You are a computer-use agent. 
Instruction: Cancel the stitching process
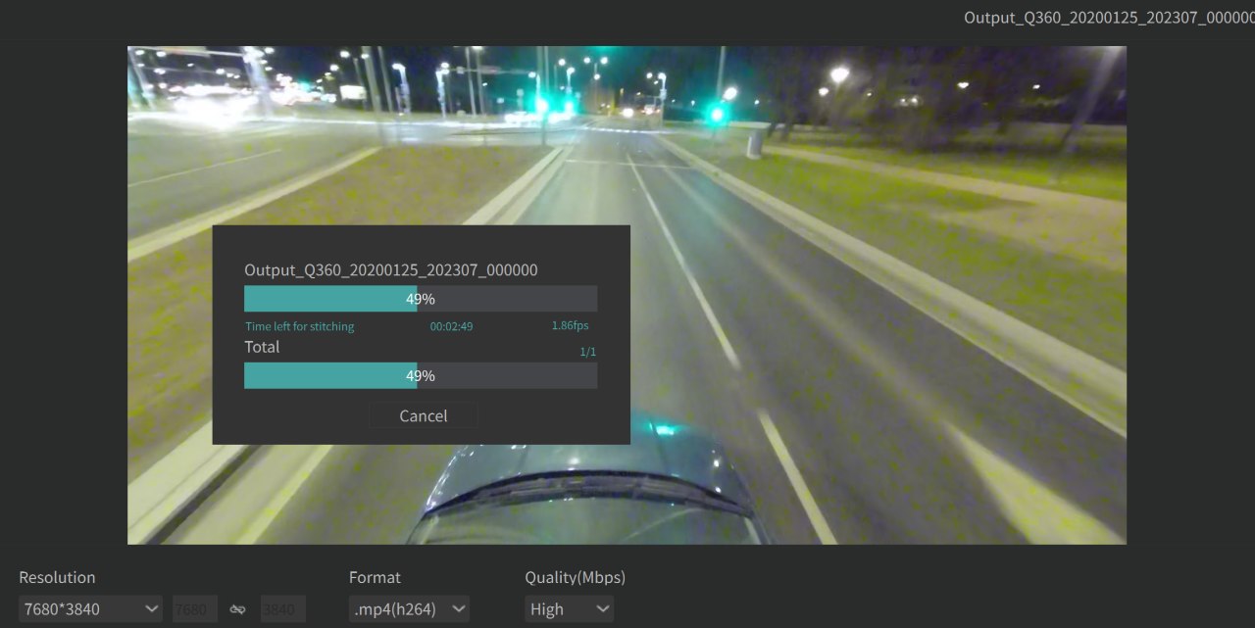[x=423, y=415]
